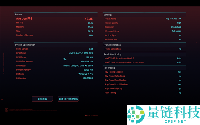Select the Maximum FPS value No
The image size is (200, 125).
[180, 40]
